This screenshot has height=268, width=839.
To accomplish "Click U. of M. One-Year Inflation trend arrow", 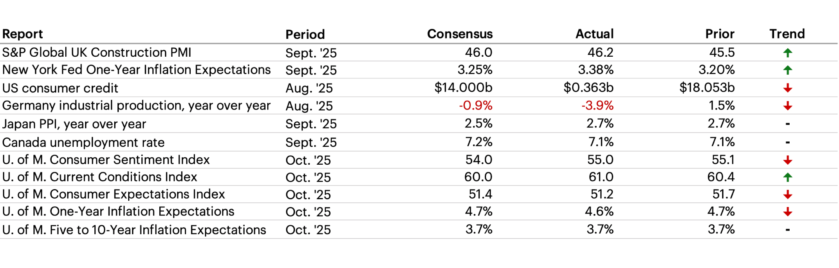I will [x=787, y=212].
